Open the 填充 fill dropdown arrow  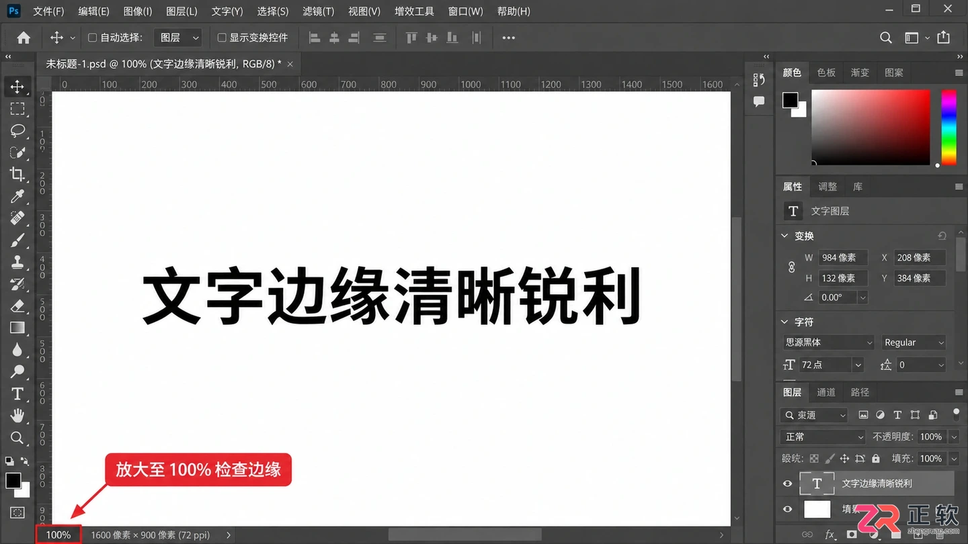tap(954, 459)
